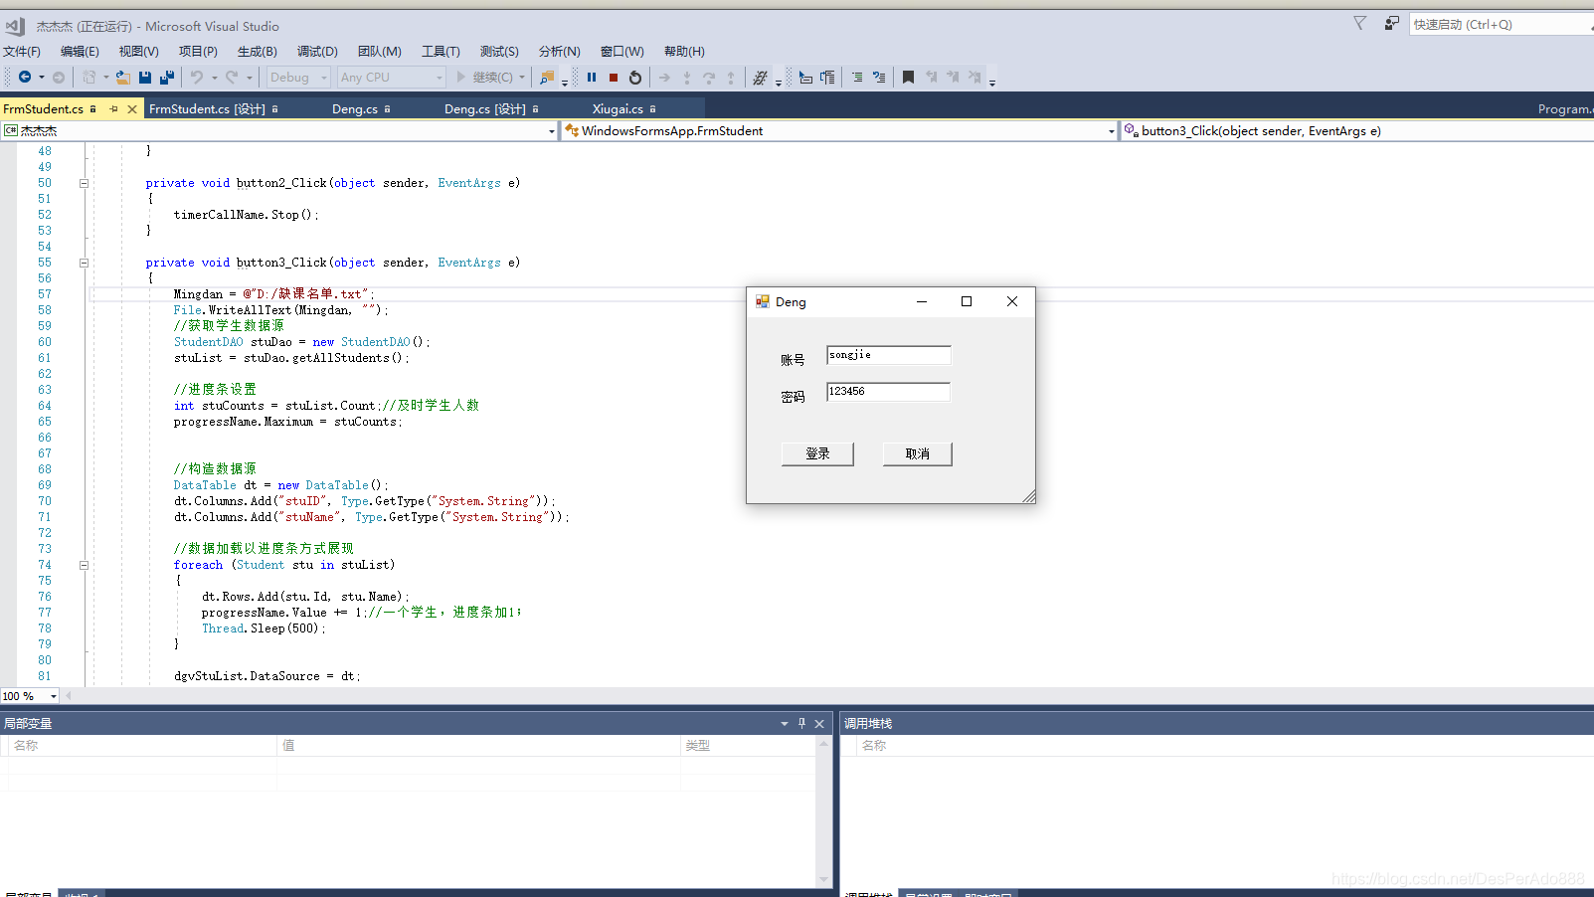Click the 登录 button in the Deng window
Screen dimensions: 1594x897
(817, 453)
